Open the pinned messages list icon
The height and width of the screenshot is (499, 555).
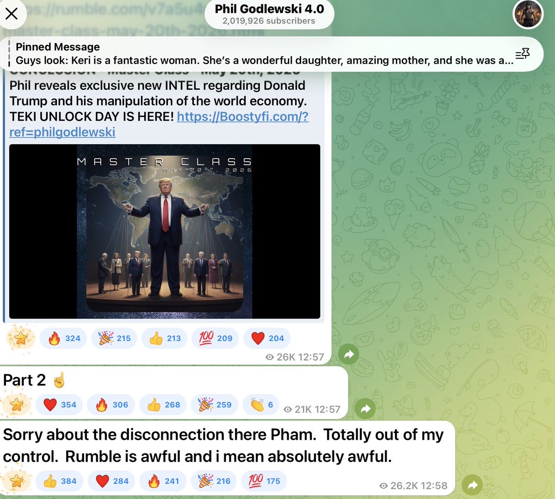click(522, 54)
